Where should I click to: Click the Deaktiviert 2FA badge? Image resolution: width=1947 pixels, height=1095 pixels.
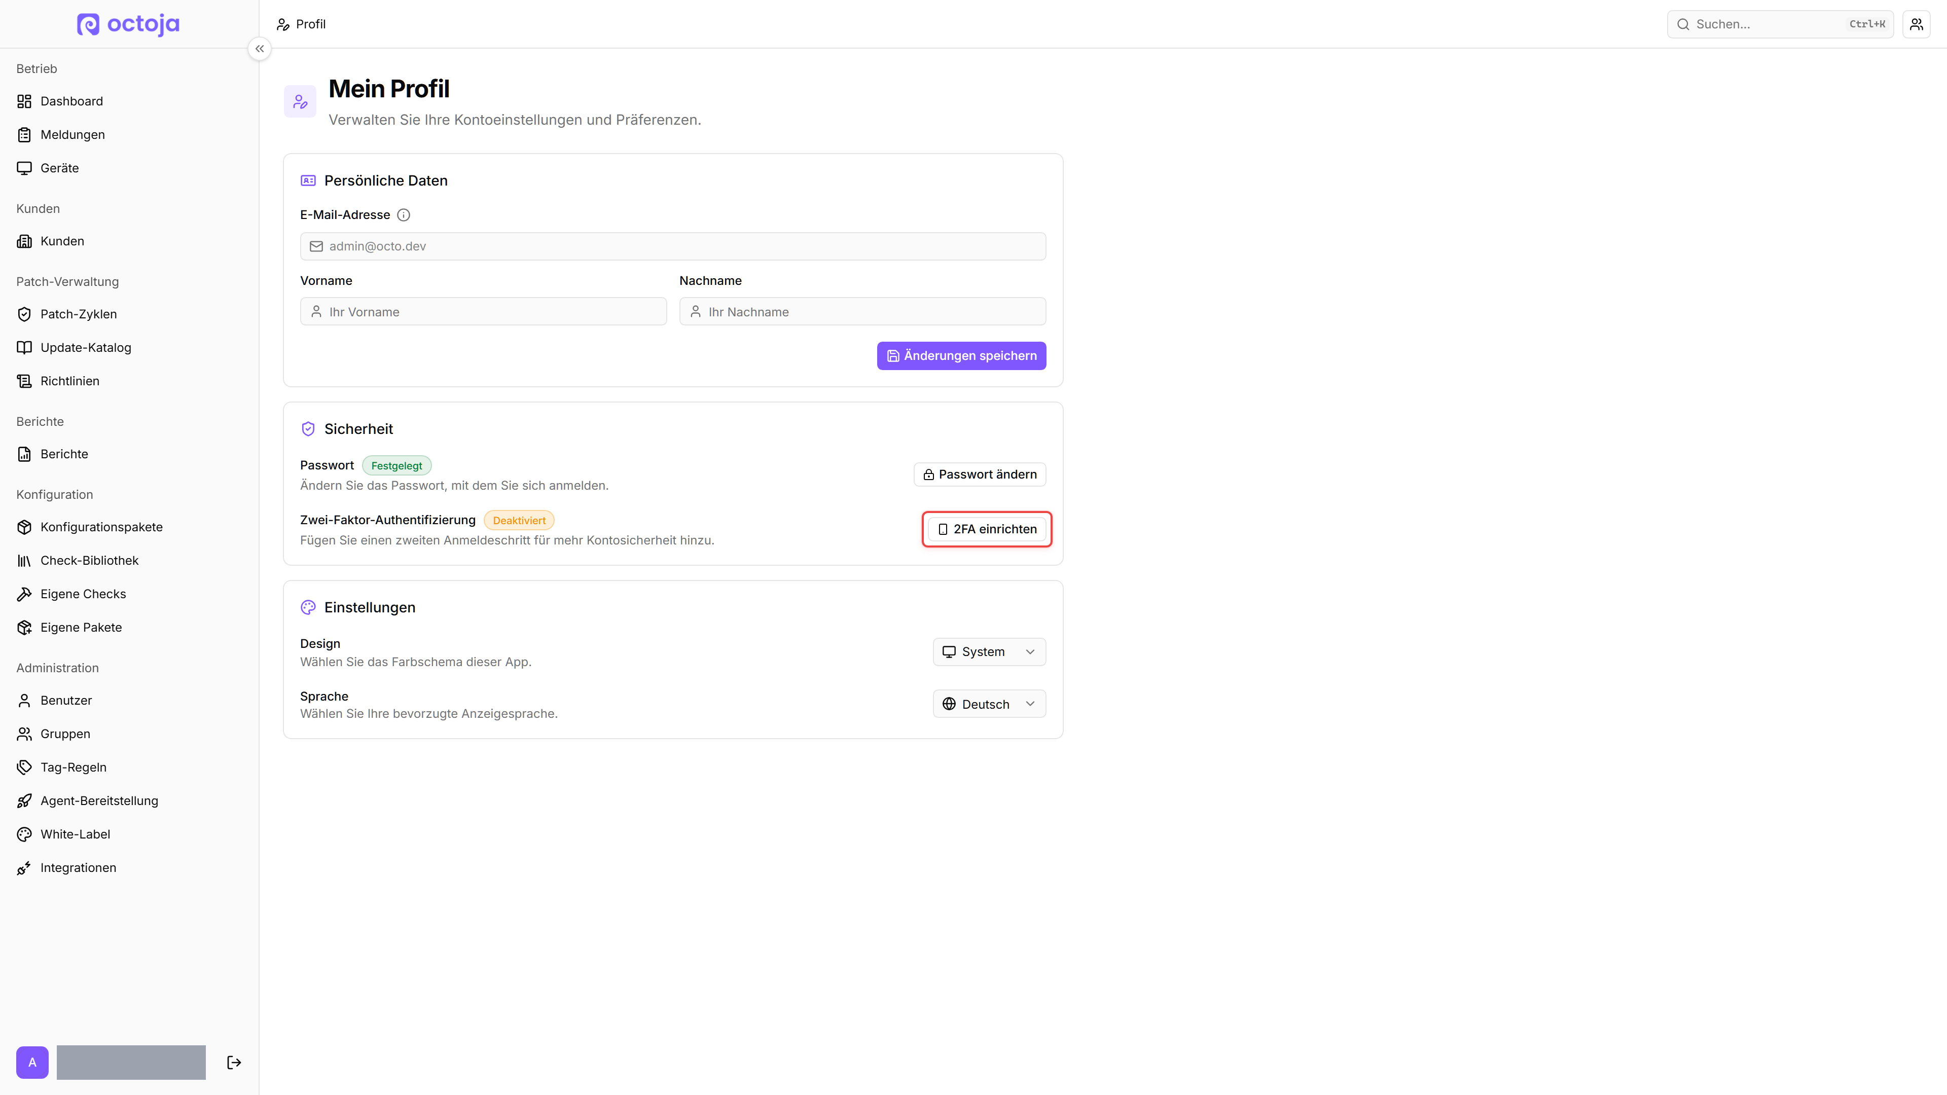point(519,521)
